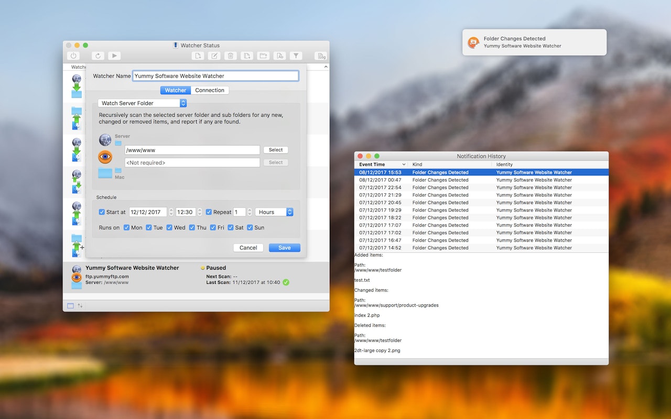Click the Identity column header
The height and width of the screenshot is (419, 671).
pos(550,164)
